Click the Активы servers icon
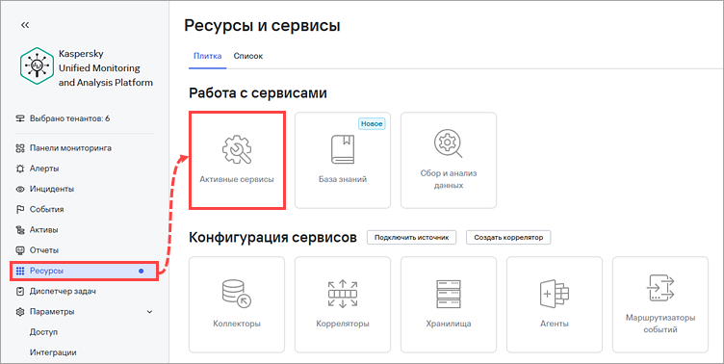The width and height of the screenshot is (724, 364). click(x=20, y=229)
